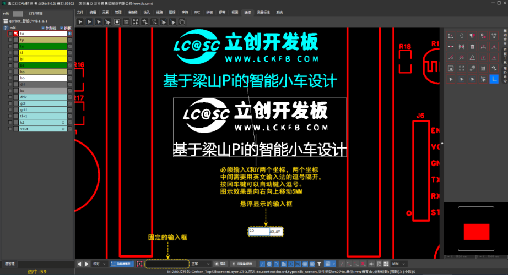Open the 测量标注 menu
The width and height of the screenshot is (508, 275).
click(x=263, y=12)
